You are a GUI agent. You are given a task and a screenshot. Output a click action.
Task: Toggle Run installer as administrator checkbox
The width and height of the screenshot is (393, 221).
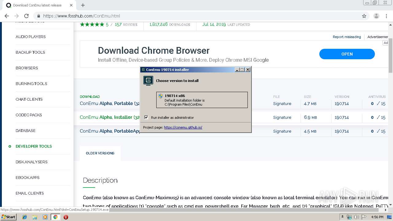tap(146, 117)
